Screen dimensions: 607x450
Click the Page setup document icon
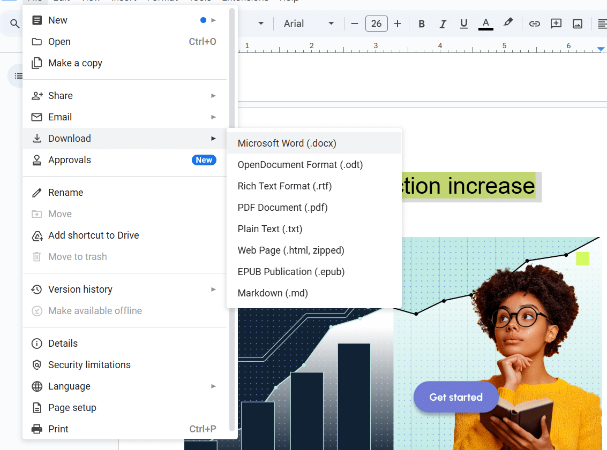[x=37, y=408]
